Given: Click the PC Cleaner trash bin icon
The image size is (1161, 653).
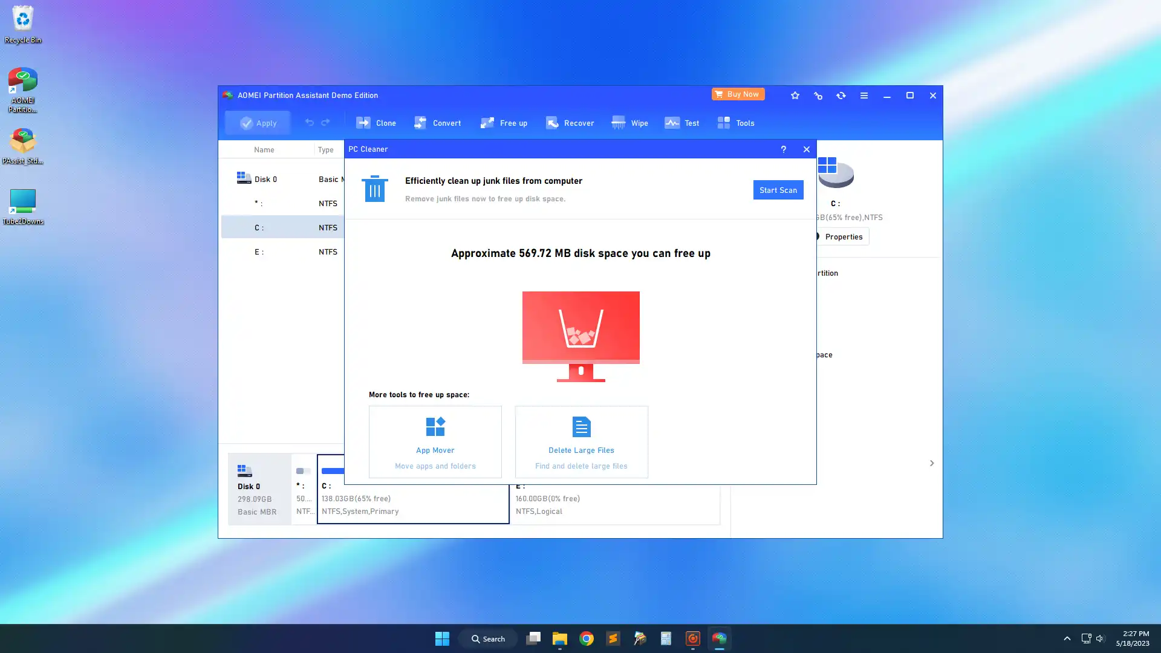Looking at the screenshot, I should tap(374, 189).
